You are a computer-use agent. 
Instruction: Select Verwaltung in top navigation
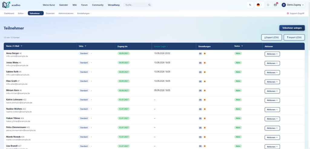tap(114, 5)
